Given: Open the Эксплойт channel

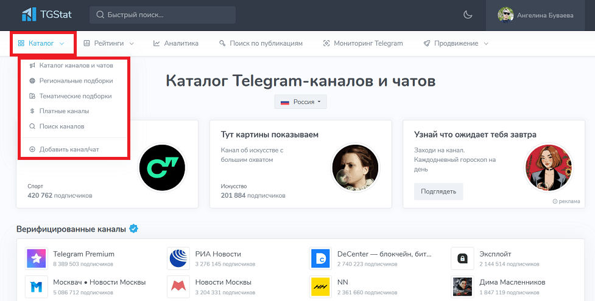Looking at the screenshot, I should click(x=495, y=254).
